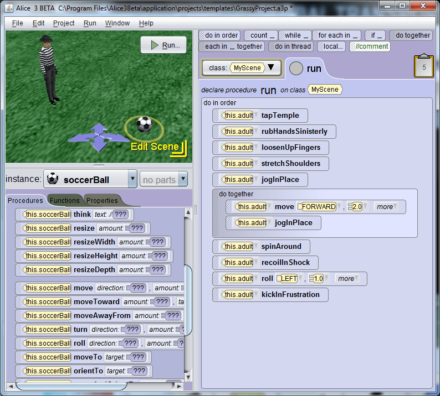
Task: Open the Run menu
Action: pyautogui.click(x=90, y=23)
